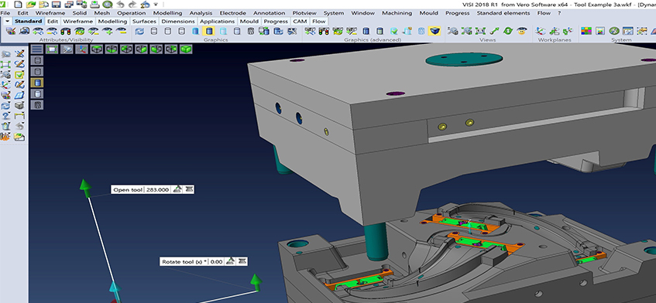Open the Standard elements menu

(503, 13)
